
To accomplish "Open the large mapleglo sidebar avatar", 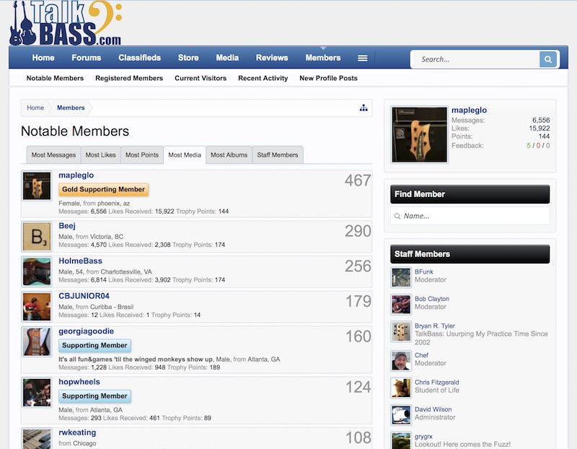I will point(419,134).
